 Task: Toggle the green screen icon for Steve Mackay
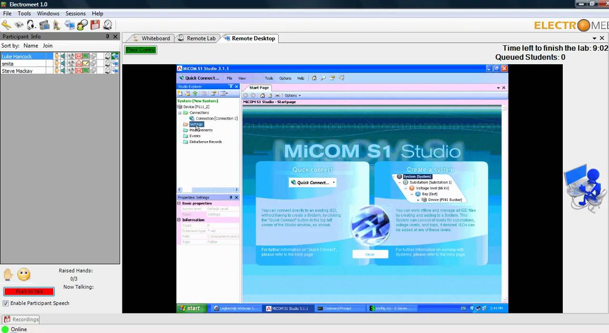click(x=86, y=71)
